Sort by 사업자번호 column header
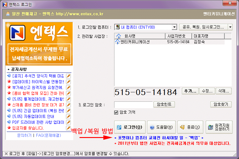The image size is (239, 159). tap(179, 36)
